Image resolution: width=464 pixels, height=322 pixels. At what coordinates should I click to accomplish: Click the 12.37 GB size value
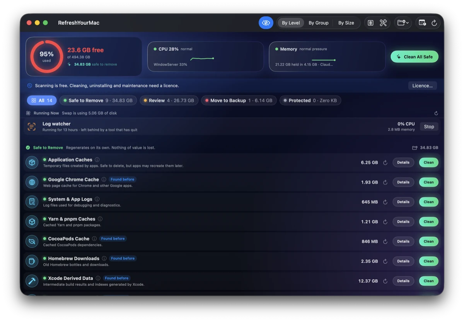pos(368,281)
